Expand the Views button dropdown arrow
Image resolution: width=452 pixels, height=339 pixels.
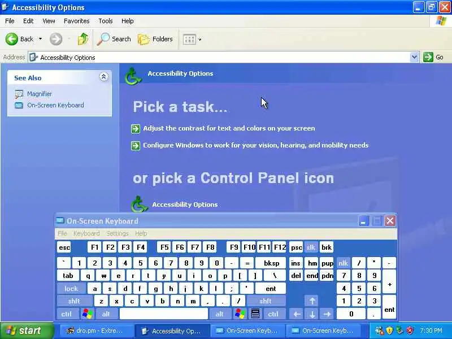click(x=200, y=39)
